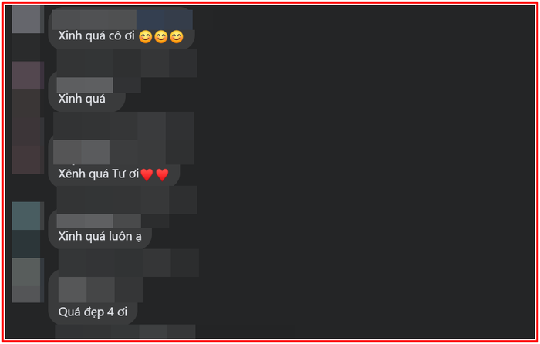The image size is (540, 344).
Task: Click the blurred avatar beside 'Xinh quá cô ơi'
Action: click(28, 19)
